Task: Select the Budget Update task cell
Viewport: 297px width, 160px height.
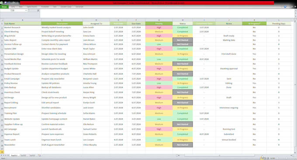Action: point(23,69)
